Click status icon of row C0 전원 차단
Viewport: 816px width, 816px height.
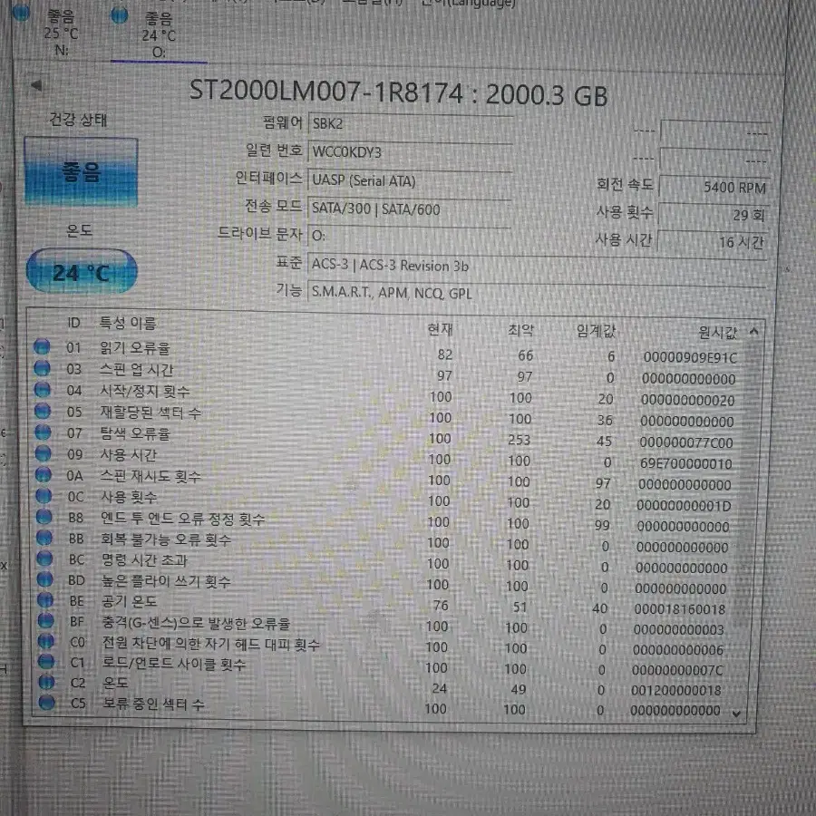[46, 641]
